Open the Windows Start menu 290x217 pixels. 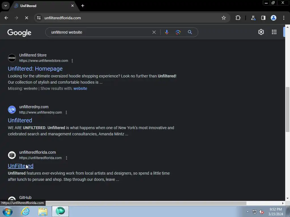(x=7, y=211)
